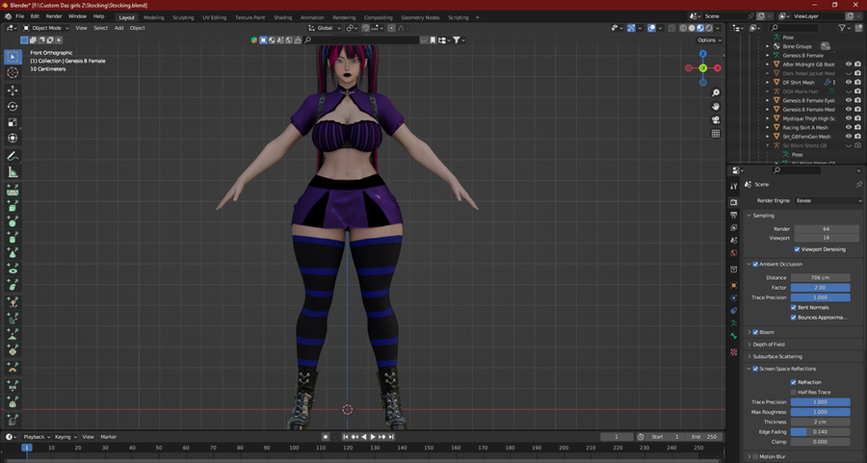The height and width of the screenshot is (463, 867).
Task: Open the Render menu
Action: coord(54,16)
